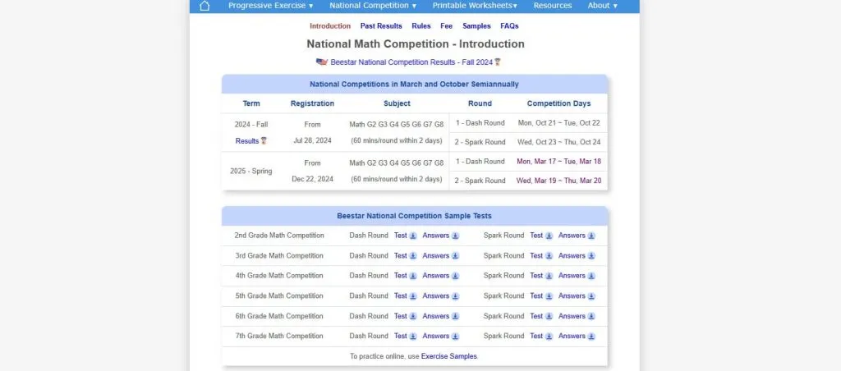841x371 pixels.
Task: Click Beestar National Competition Sample Tests heading
Action: click(x=414, y=216)
